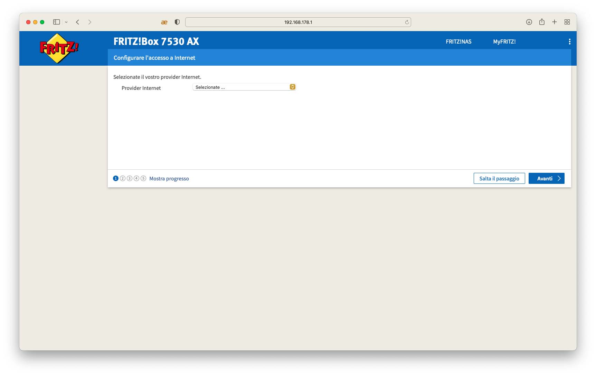
Task: Open the three-dot options menu
Action: point(569,41)
